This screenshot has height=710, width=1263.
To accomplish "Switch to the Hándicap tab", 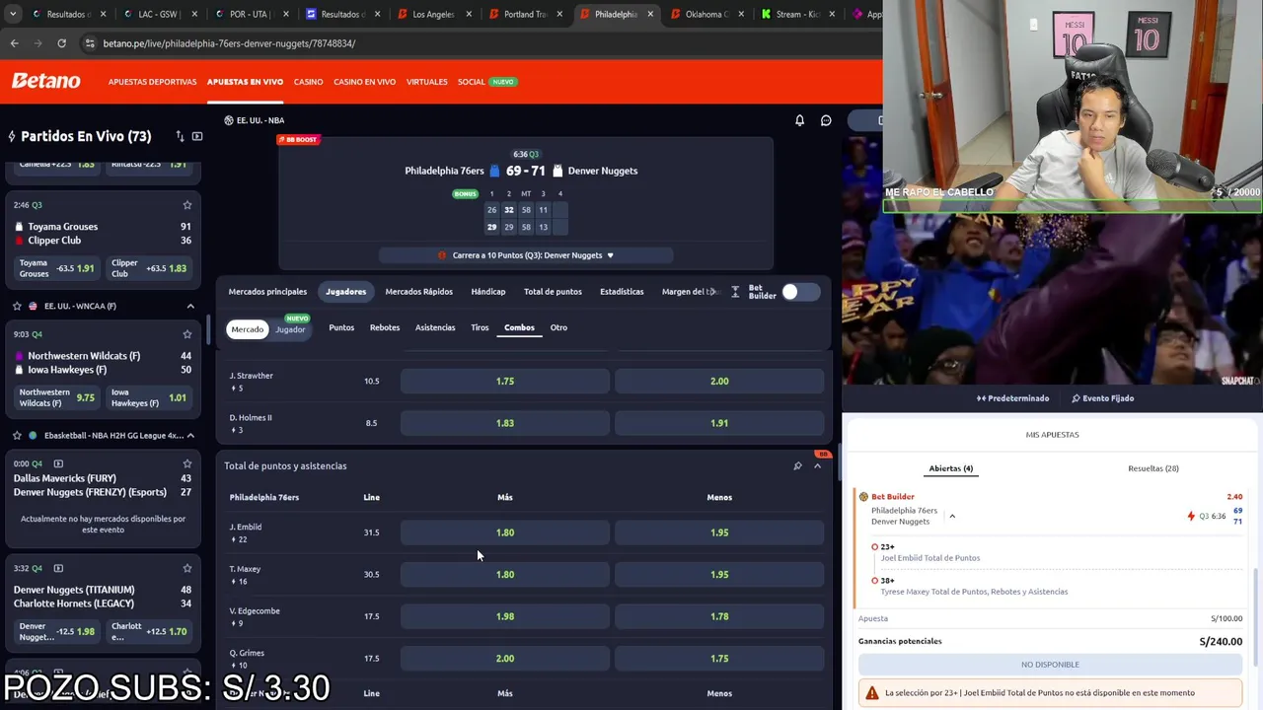I will [x=488, y=292].
